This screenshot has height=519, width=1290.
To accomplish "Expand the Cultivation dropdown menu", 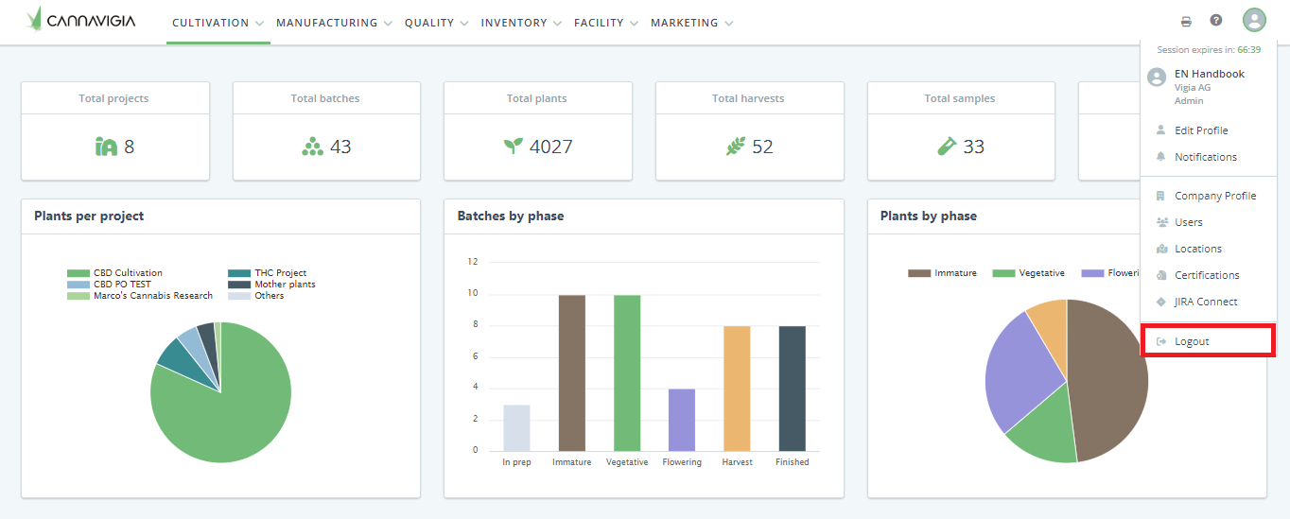I will pos(218,23).
